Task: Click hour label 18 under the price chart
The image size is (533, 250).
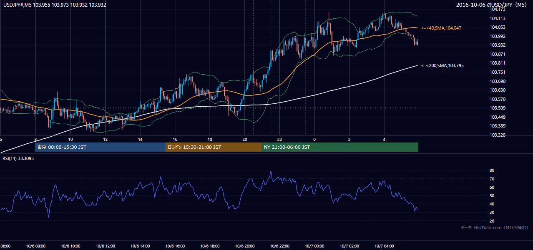Action: point(210,139)
